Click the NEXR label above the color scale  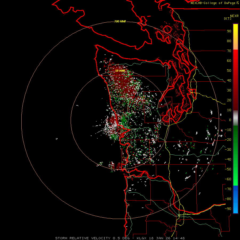234,16
